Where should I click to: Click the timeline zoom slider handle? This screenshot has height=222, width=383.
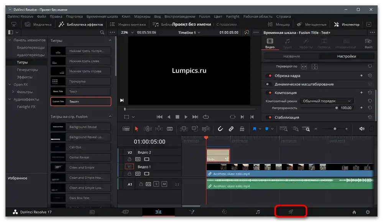coord(335,129)
